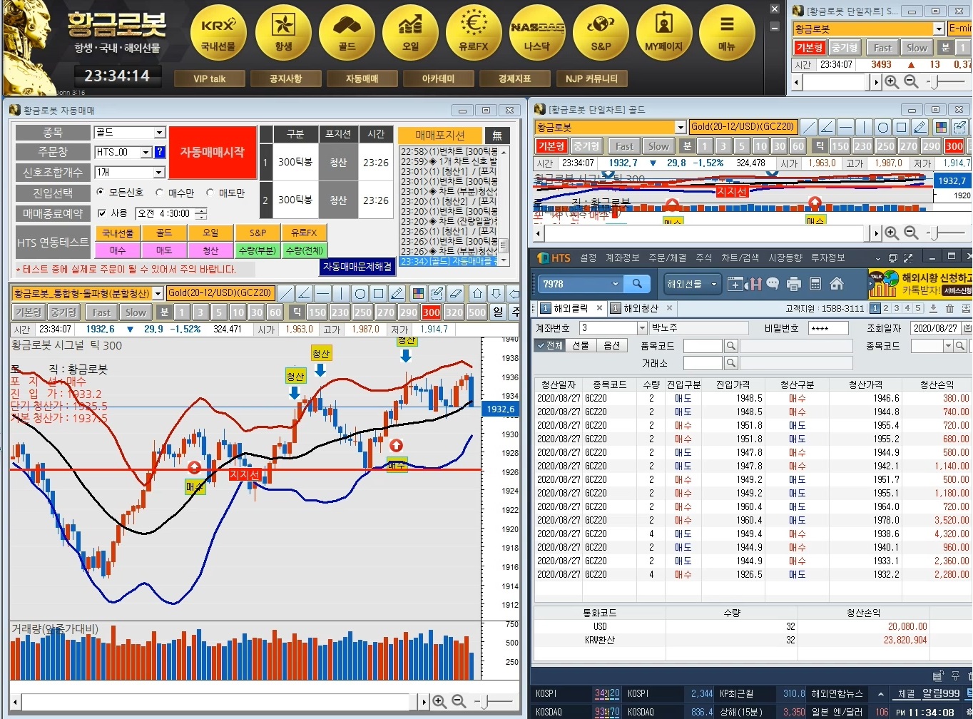Open the 종목 골드 dropdown
The width and height of the screenshot is (973, 719).
160,133
